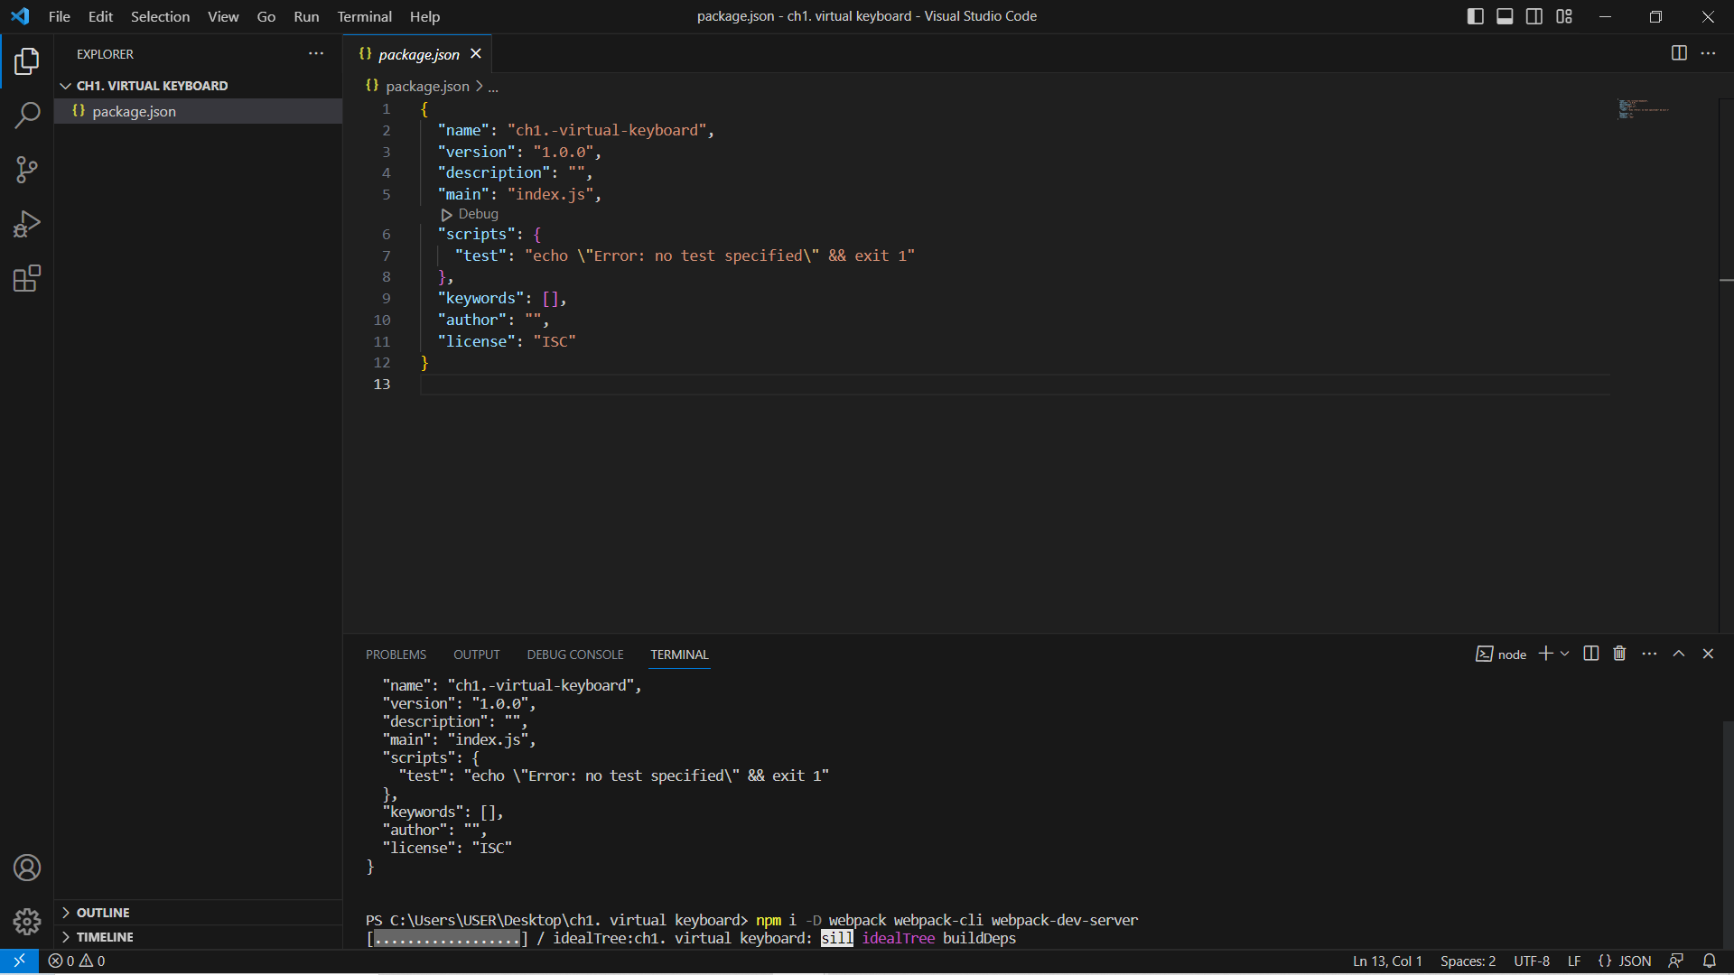Viewport: 1734px width, 975px height.
Task: Open the terminal launch profile dropdown
Action: point(1564,653)
